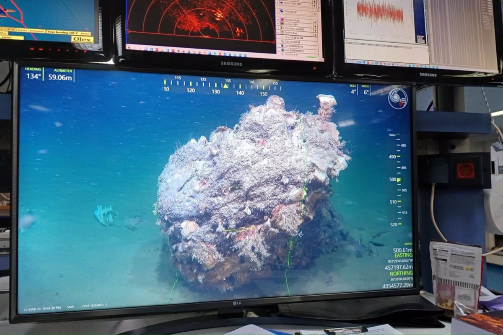Click the spiral logo on the ROV video overlay
The height and width of the screenshot is (335, 503).
click(x=398, y=99)
